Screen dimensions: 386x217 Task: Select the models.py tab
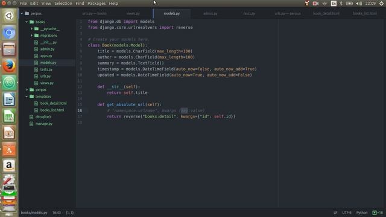pos(172,13)
